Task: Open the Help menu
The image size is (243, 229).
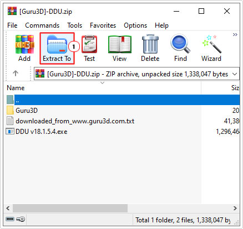Action: click(x=161, y=25)
